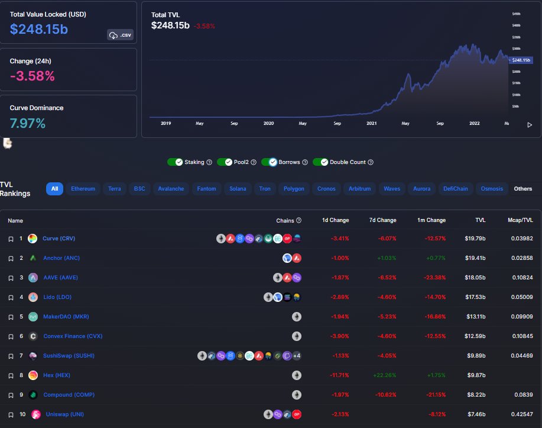
Task: Toggle the Pool2 switch
Action: (225, 162)
